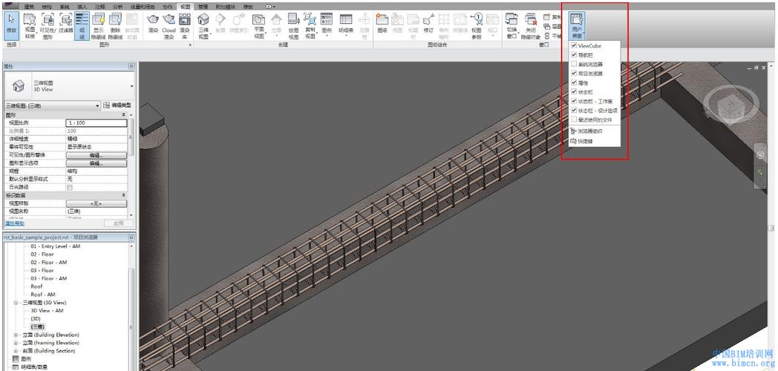
Task: Open type selector dropdown arrow beside 3D View
Action: pos(131,86)
